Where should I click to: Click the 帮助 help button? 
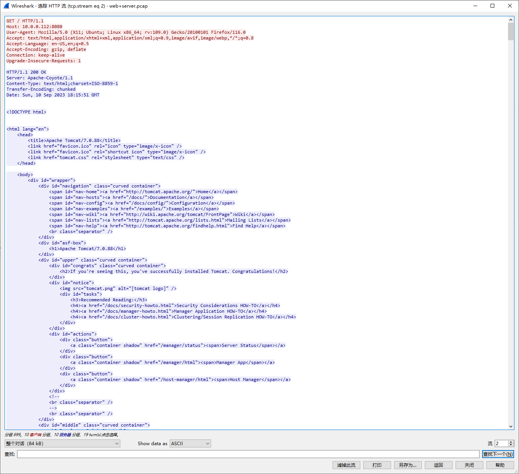(500, 465)
